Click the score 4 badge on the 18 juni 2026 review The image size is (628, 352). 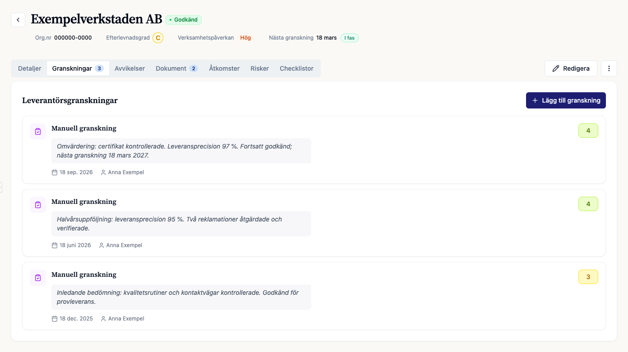588,204
